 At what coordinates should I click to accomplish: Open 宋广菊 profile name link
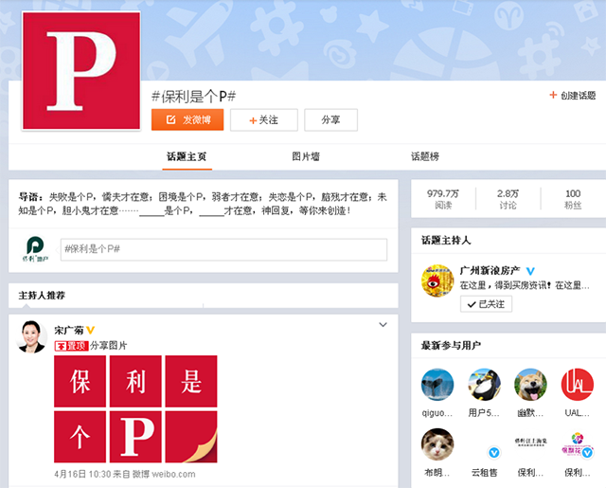pos(69,331)
